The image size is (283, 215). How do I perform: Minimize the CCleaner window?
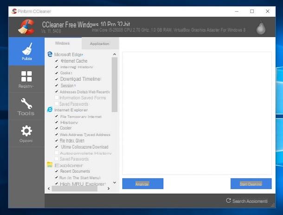(x=237, y=11)
